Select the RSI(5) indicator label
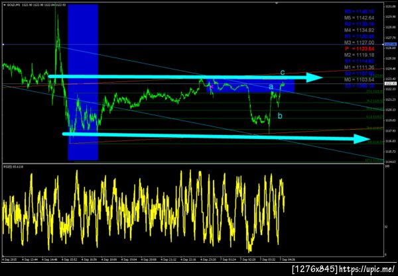Viewport: 398px width, 276px height. pyautogui.click(x=13, y=167)
